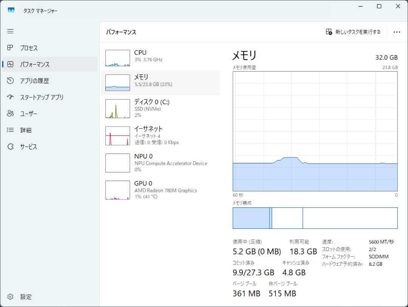Click the memory composition bar

pos(315,218)
